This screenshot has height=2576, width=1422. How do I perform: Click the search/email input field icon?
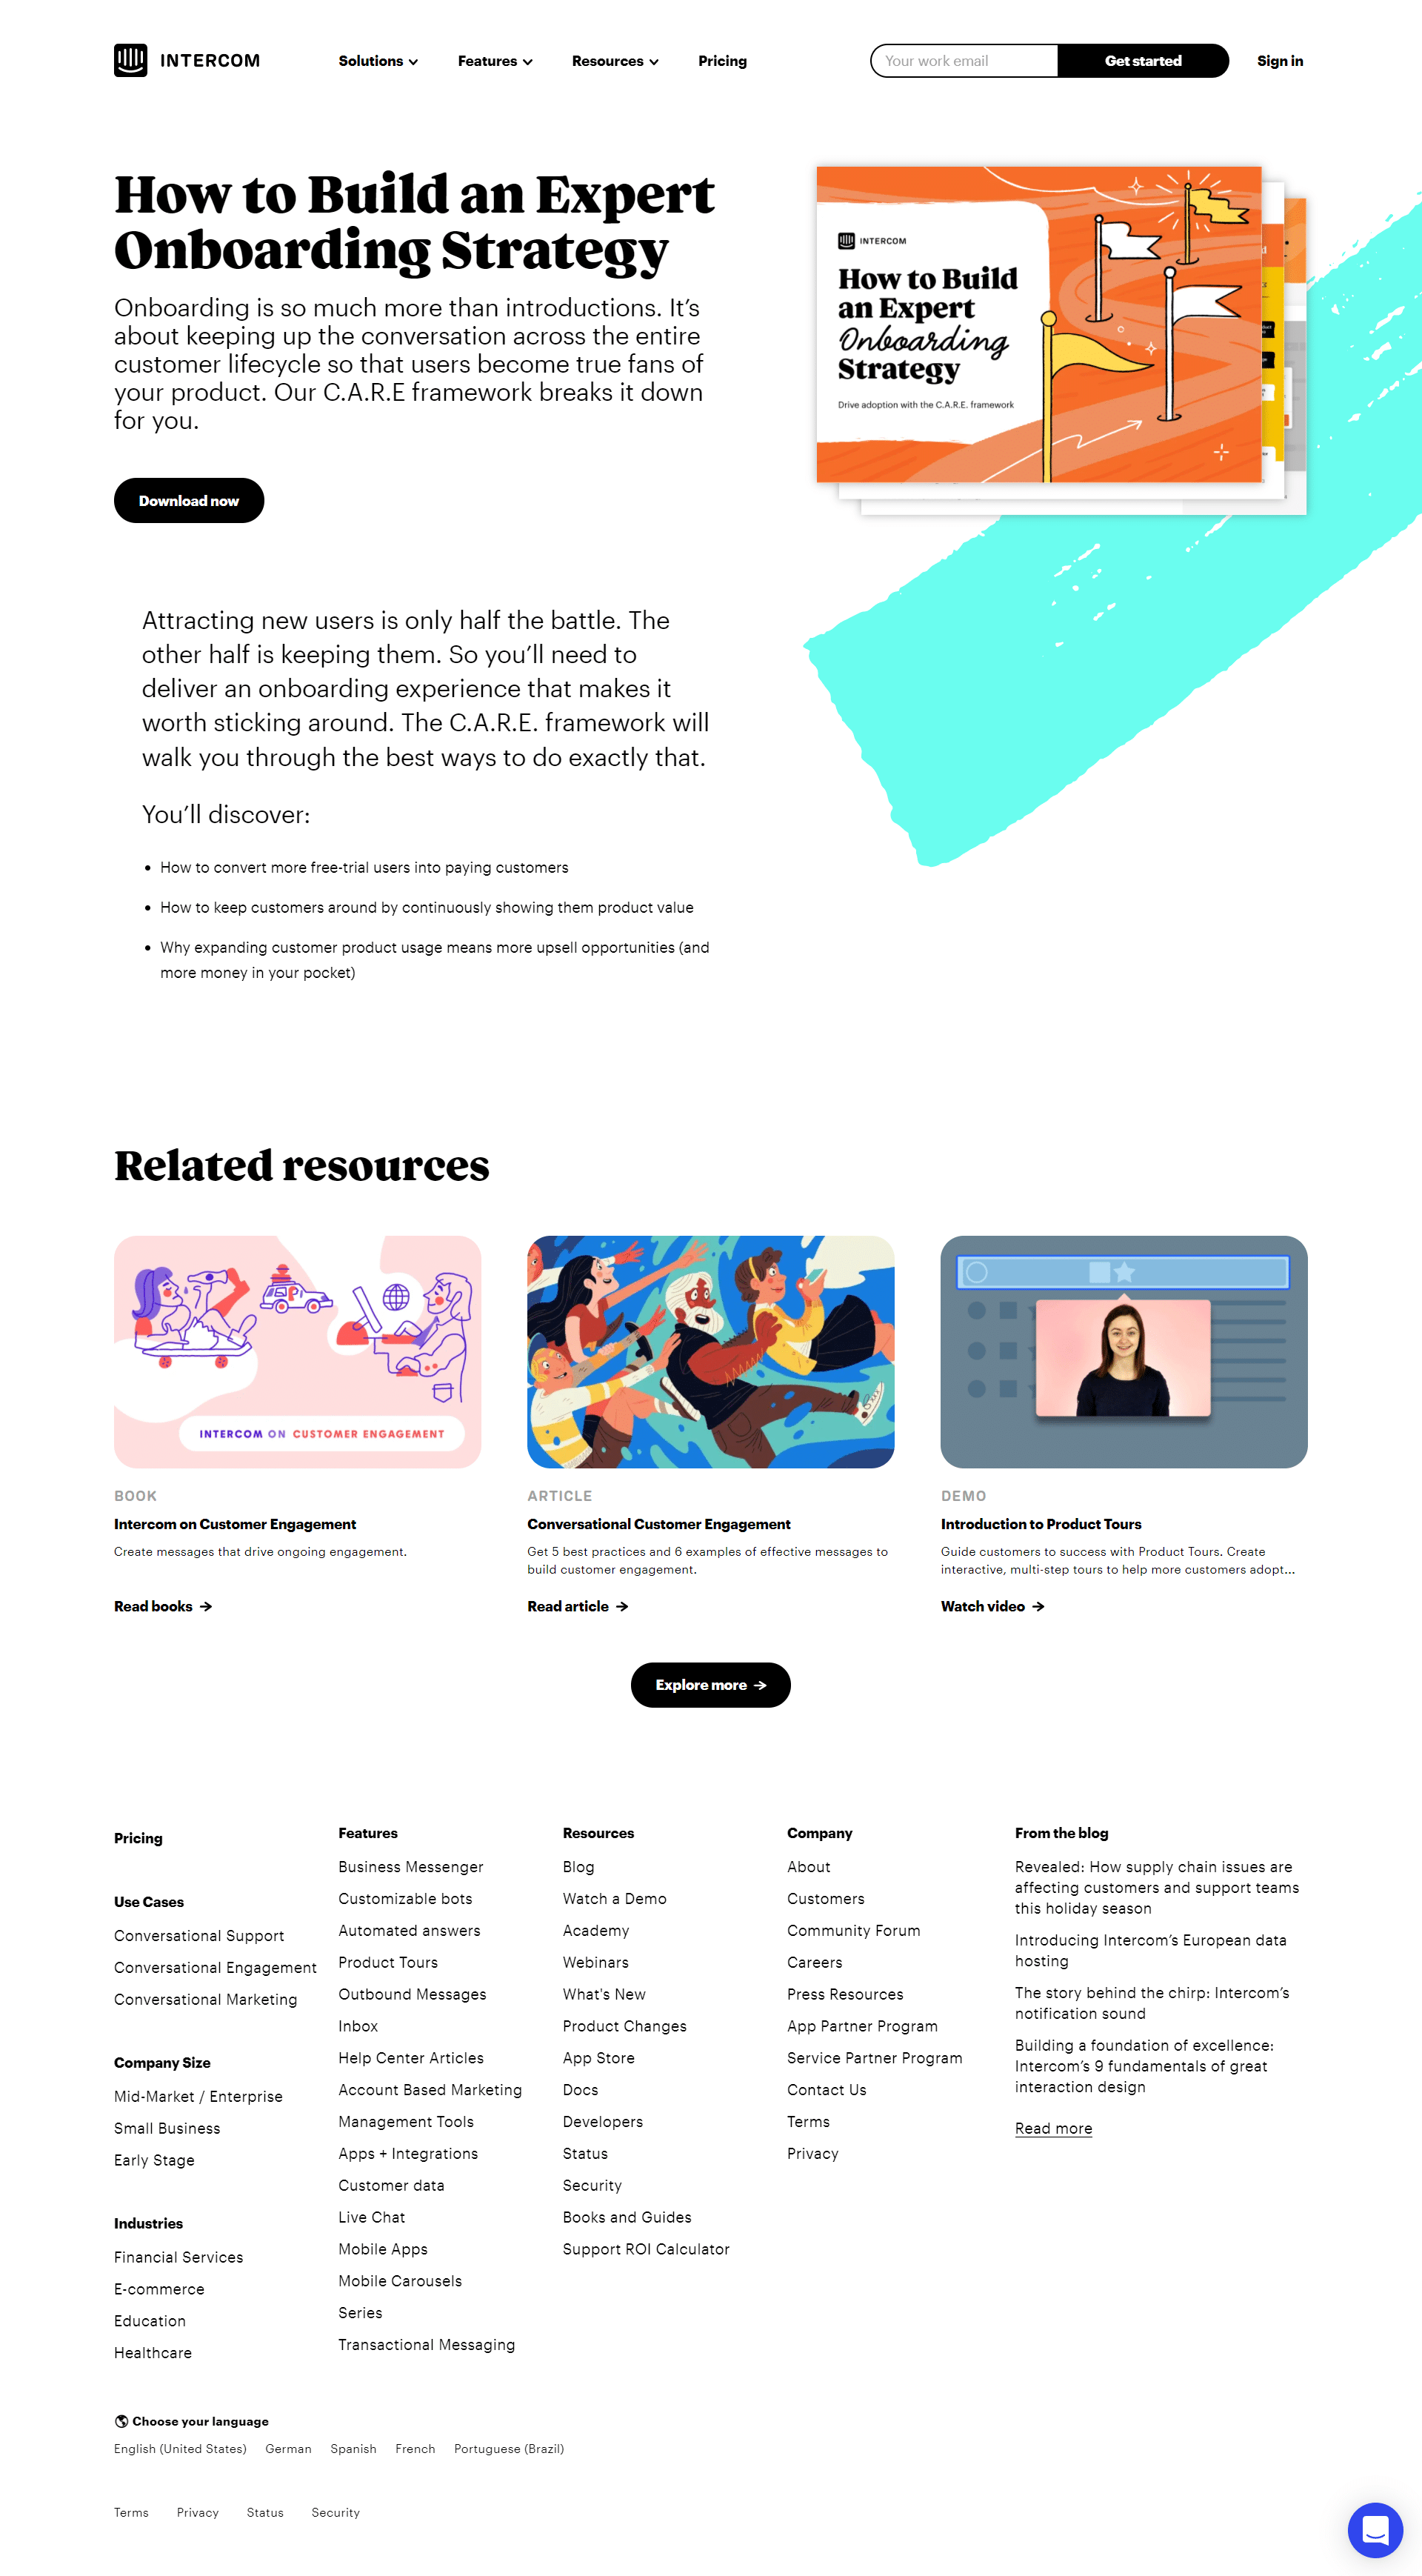pos(965,59)
